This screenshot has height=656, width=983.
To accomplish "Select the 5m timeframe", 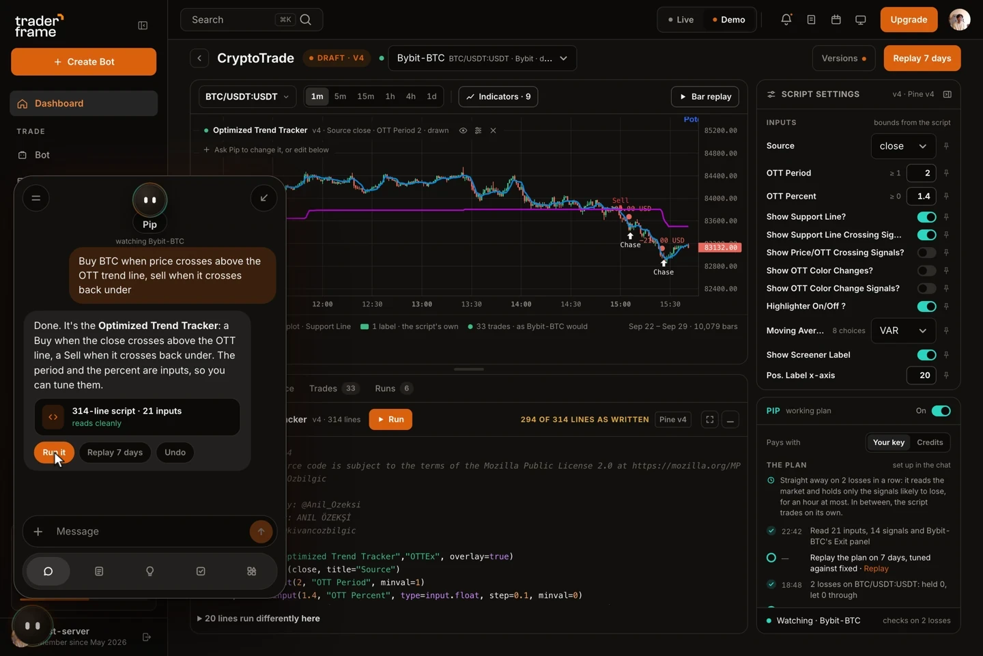I will tap(340, 97).
